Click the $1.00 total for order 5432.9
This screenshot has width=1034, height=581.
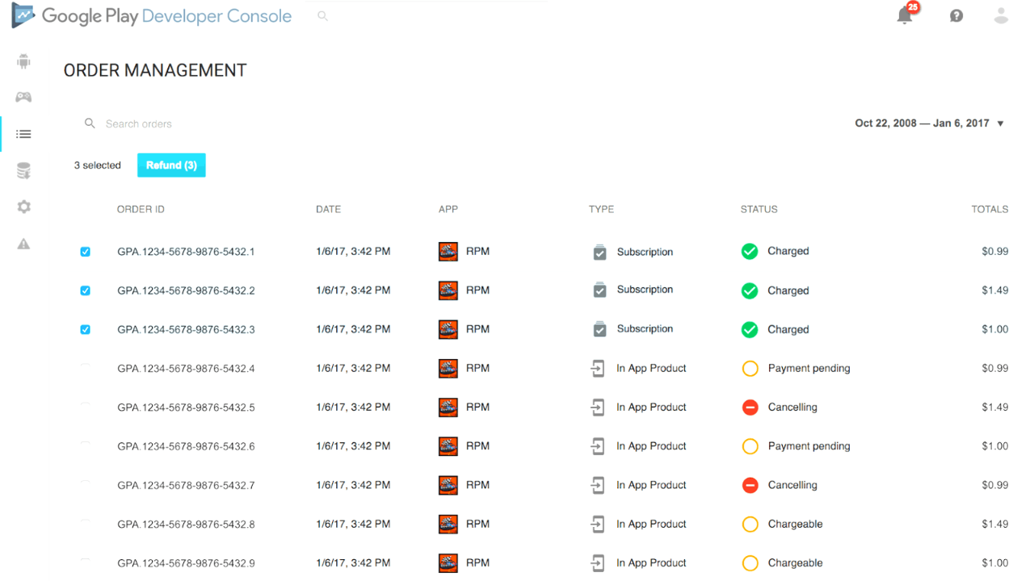point(995,562)
